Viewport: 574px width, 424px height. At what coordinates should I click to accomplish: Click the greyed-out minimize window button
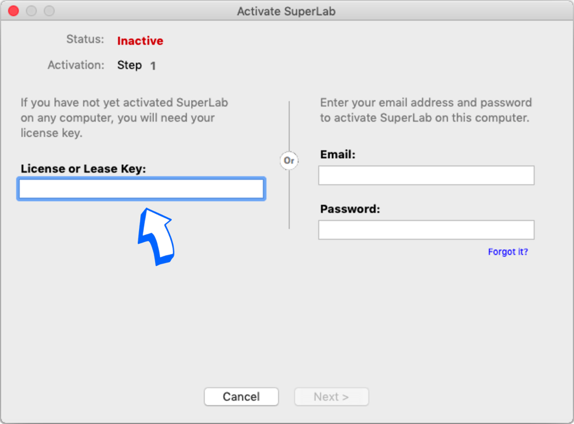[31, 11]
